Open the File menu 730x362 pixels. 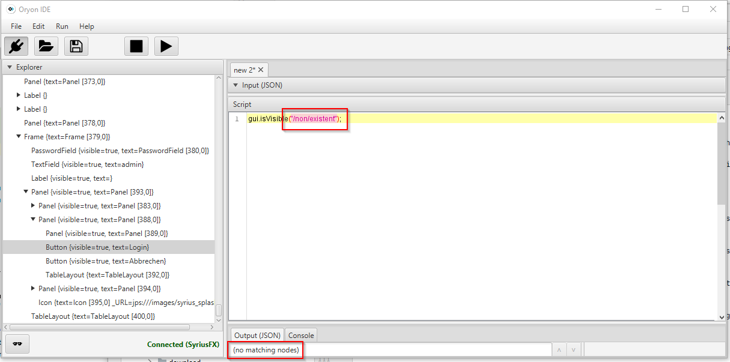(x=16, y=26)
